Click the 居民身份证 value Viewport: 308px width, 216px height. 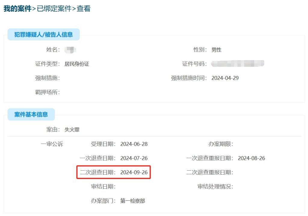tap(77, 64)
